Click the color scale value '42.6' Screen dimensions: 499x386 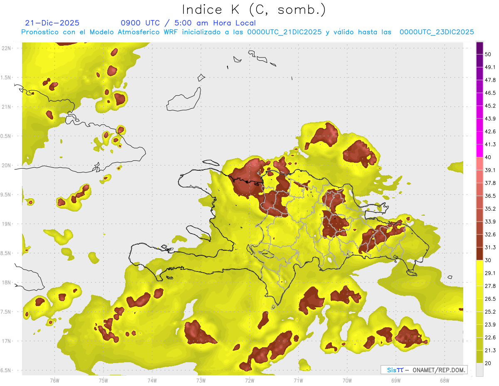(490, 132)
